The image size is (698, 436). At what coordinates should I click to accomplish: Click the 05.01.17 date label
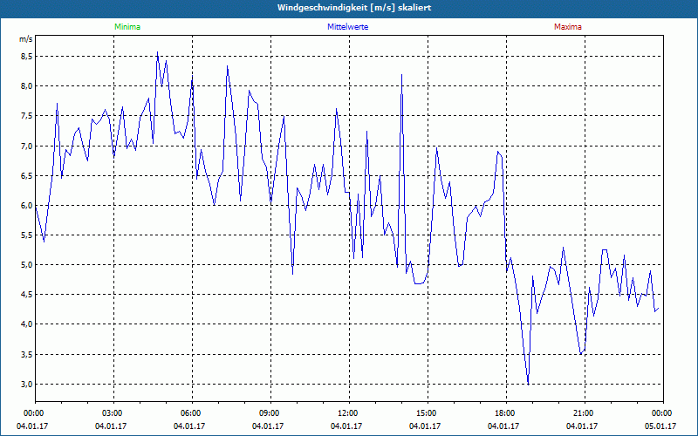pyautogui.click(x=660, y=426)
